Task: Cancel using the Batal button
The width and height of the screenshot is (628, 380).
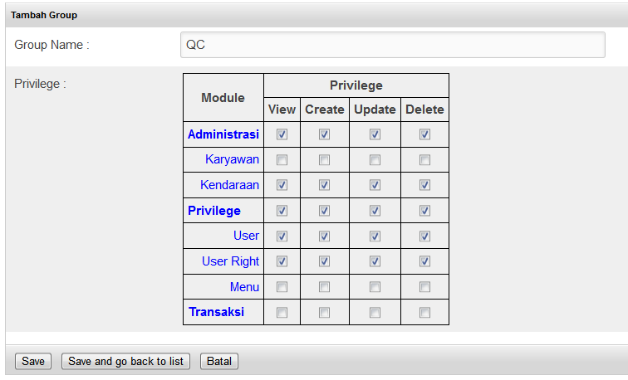Action: 219,361
